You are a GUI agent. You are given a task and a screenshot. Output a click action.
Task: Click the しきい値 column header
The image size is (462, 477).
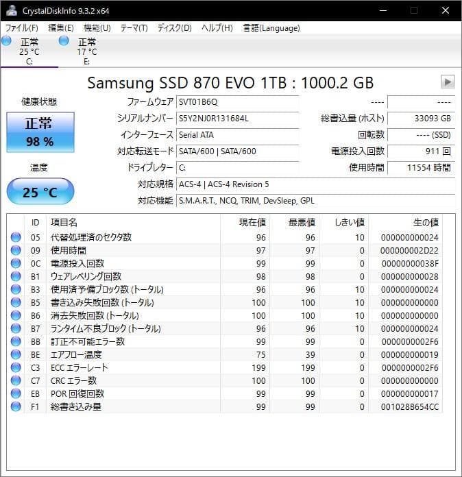(343, 222)
